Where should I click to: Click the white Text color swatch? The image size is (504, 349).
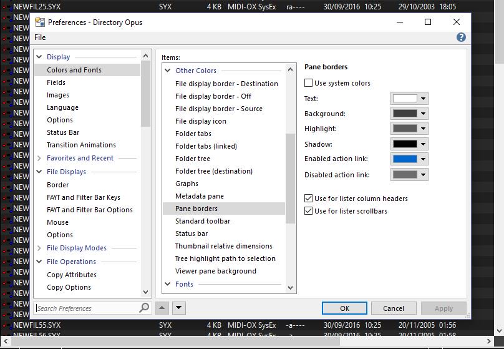click(405, 99)
